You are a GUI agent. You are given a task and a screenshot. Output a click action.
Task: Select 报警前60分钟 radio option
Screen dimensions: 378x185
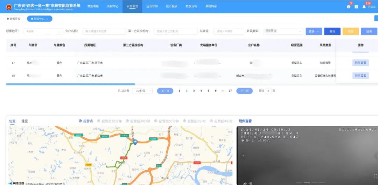click(167, 121)
